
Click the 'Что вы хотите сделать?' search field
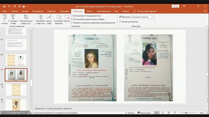coord(147,11)
